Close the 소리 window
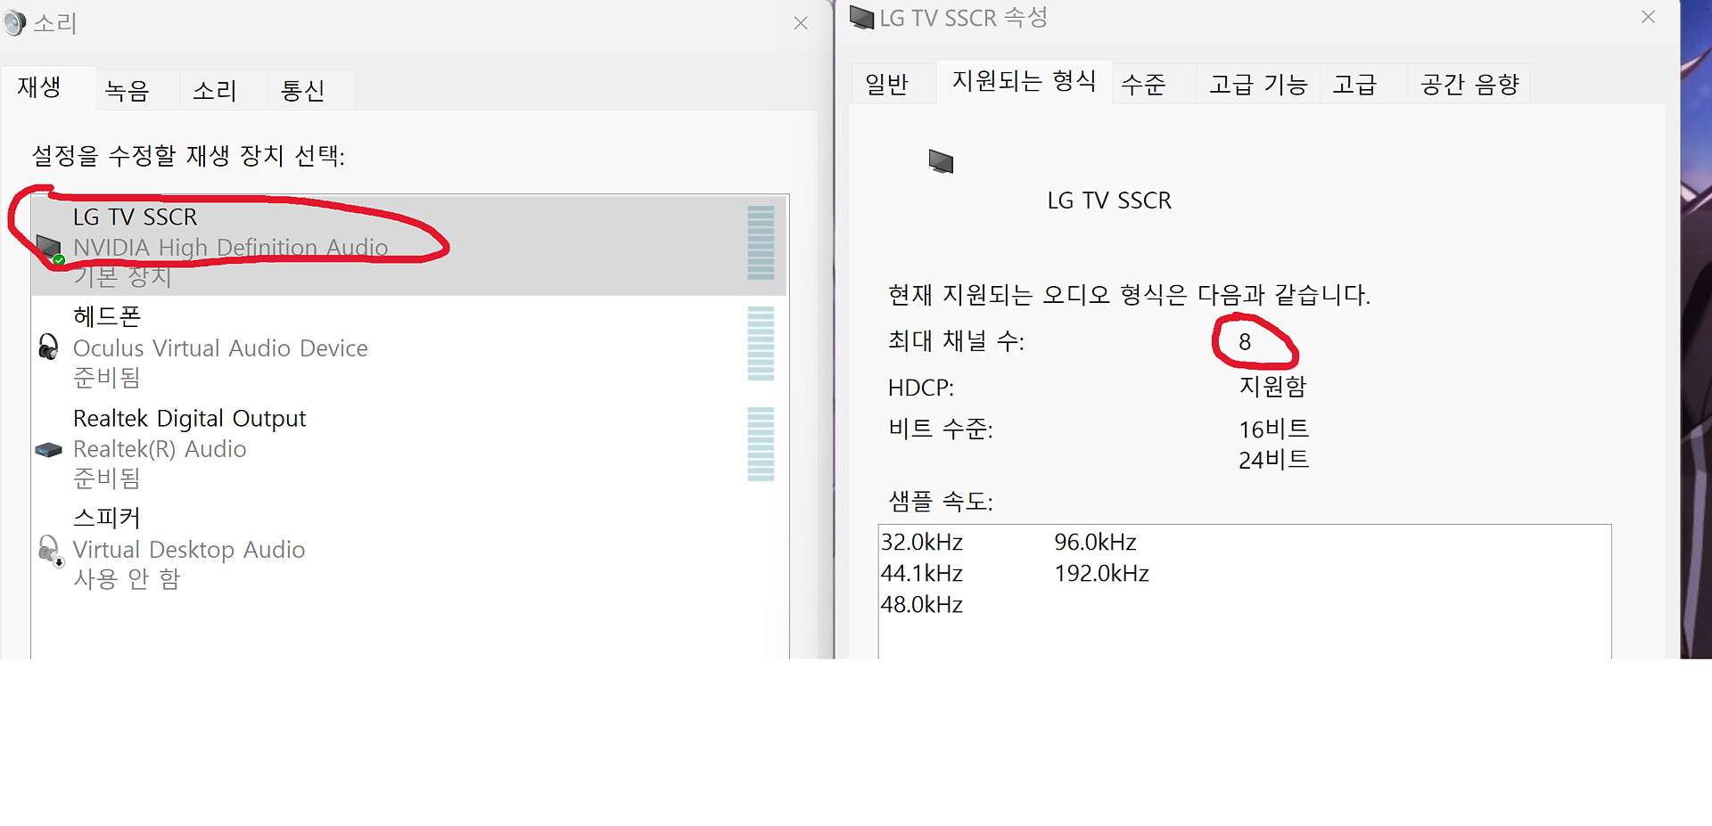The width and height of the screenshot is (1712, 826). (801, 23)
